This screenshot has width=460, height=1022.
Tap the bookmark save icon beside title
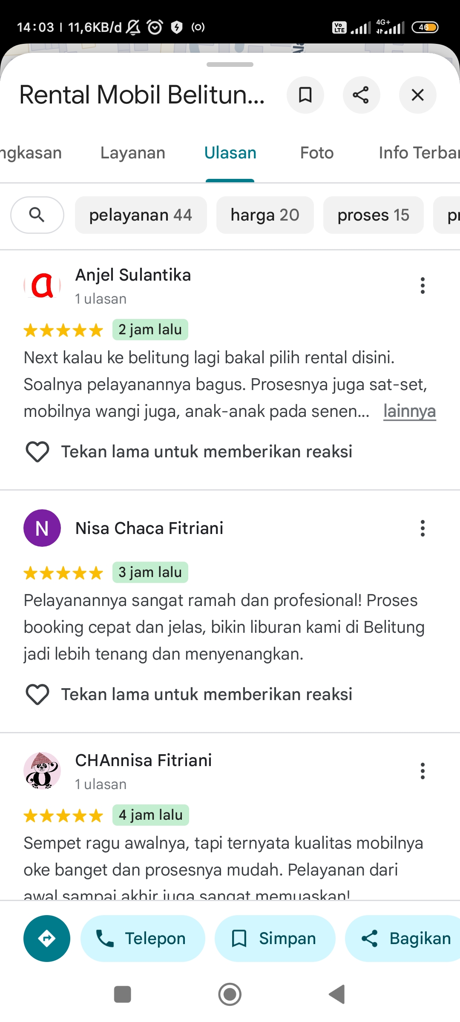(x=305, y=95)
